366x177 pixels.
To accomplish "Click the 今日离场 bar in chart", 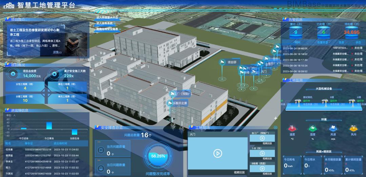I will 49,126.
